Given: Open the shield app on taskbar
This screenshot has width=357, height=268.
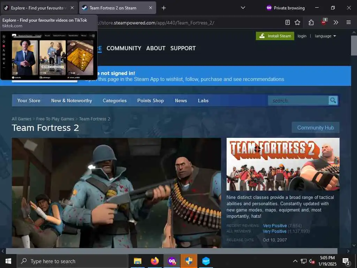Looking at the screenshot, I should [x=189, y=261].
